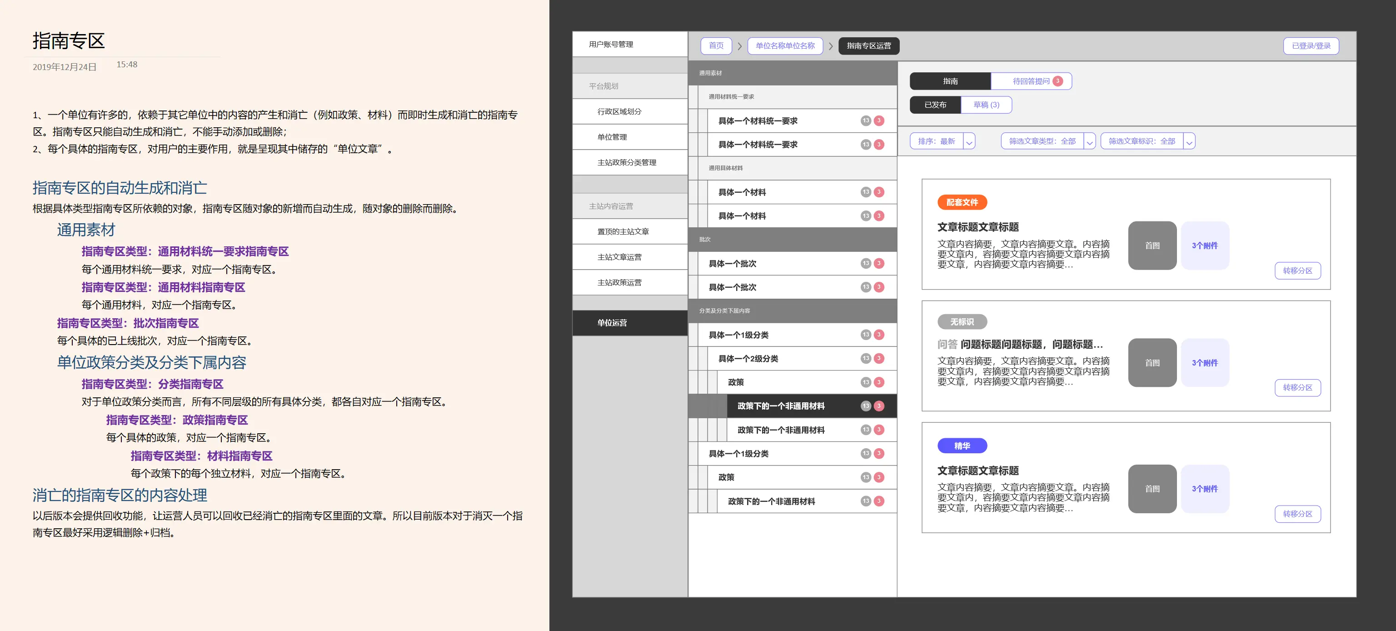Click red badge on 待回答提问 tab
Screen dimensions: 1396x631
(x=1057, y=81)
